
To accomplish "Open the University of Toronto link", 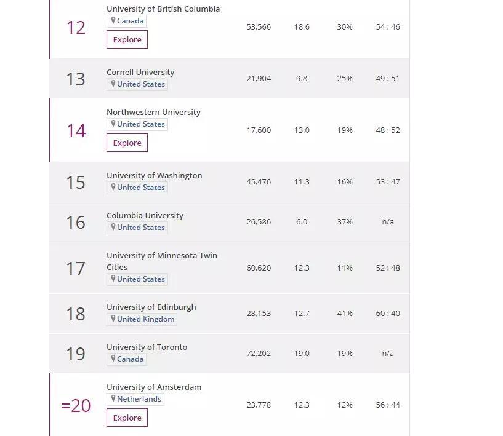I will [x=147, y=347].
